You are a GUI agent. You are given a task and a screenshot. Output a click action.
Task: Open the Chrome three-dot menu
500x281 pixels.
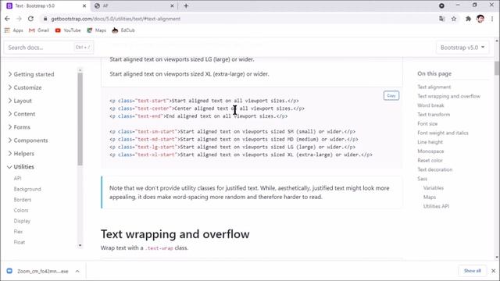point(492,19)
